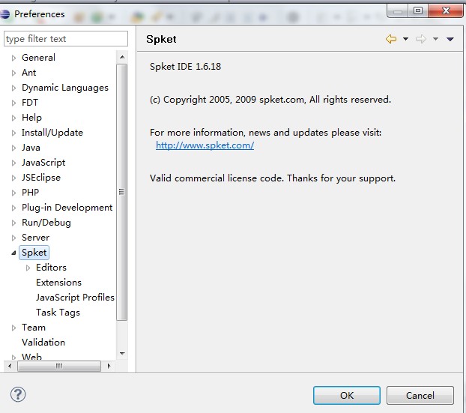Close the Preferences dialog window
The height and width of the screenshot is (413, 466).
(446, 10)
